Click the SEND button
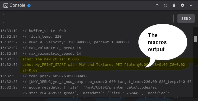This screenshot has height=101, width=198. click(186, 19)
